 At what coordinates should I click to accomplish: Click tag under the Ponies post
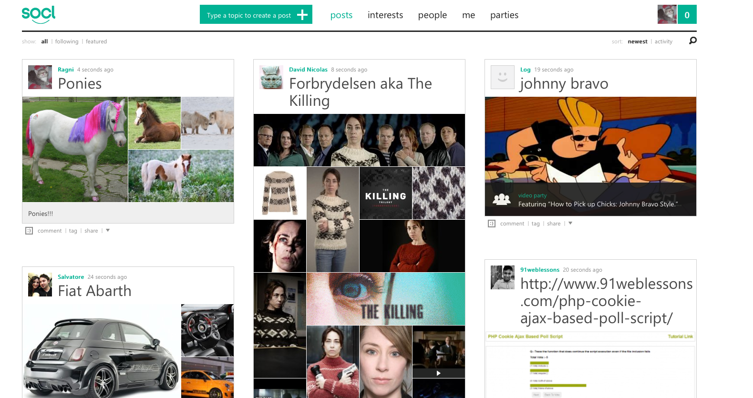point(73,231)
